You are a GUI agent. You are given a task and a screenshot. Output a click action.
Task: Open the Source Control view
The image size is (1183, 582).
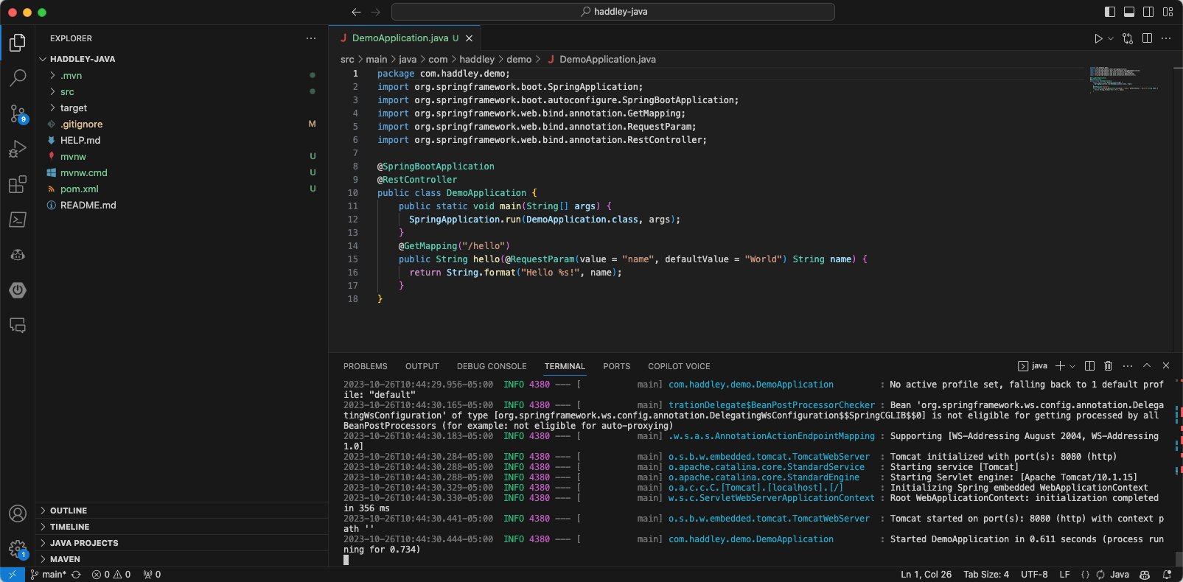click(x=18, y=113)
